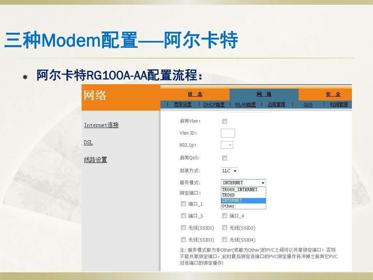Check 无线(SSID4) binding checkbox
Viewport: 373px width, 280px height.
[224, 240]
